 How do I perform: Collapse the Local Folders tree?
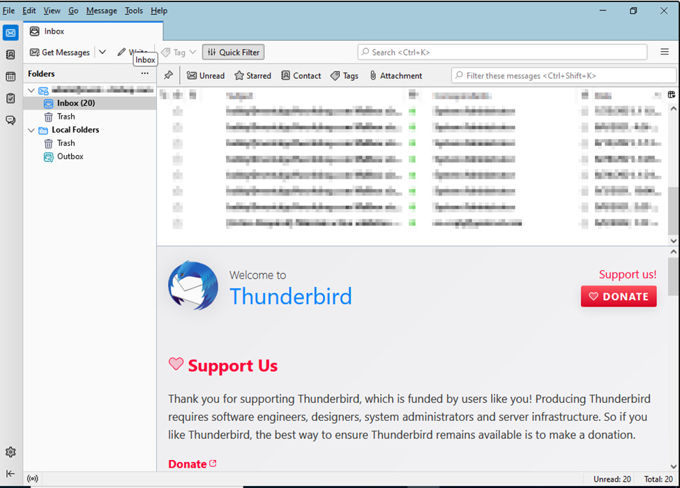click(31, 130)
